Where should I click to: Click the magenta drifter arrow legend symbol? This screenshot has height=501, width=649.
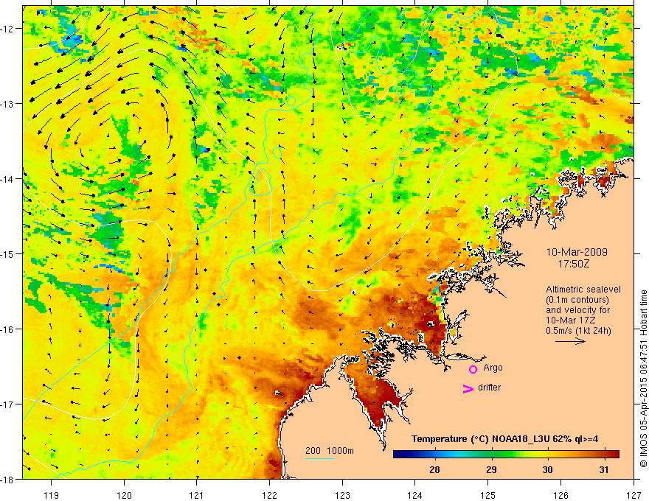468,388
